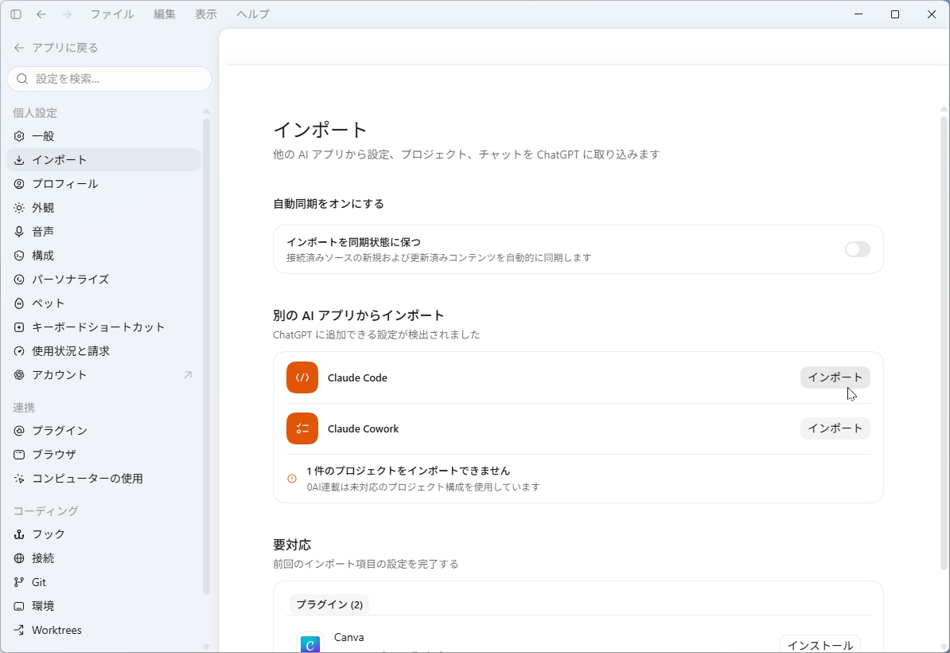Click the pet icon beside ペット

pos(19,303)
